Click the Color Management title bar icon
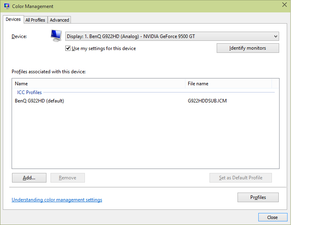 click(x=7, y=6)
